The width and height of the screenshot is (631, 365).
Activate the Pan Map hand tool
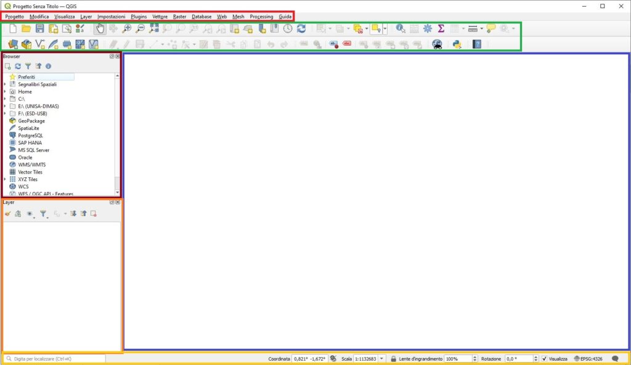(100, 28)
